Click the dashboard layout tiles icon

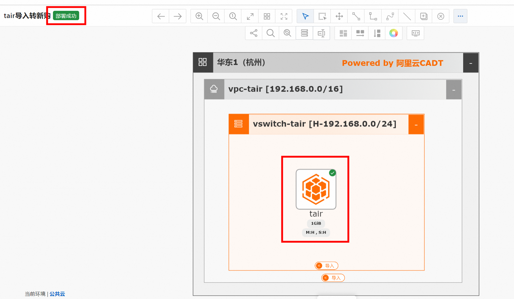tap(343, 33)
